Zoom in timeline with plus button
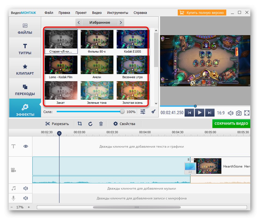Screen dimensions: 259x219 [x=29, y=207]
